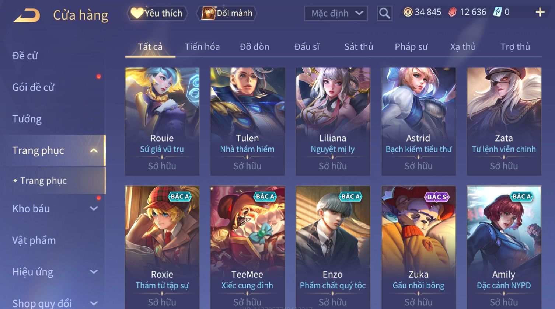Viewport: 555px width, 309px height.
Task: Open the Tướng sidebar menu item
Action: click(x=27, y=119)
